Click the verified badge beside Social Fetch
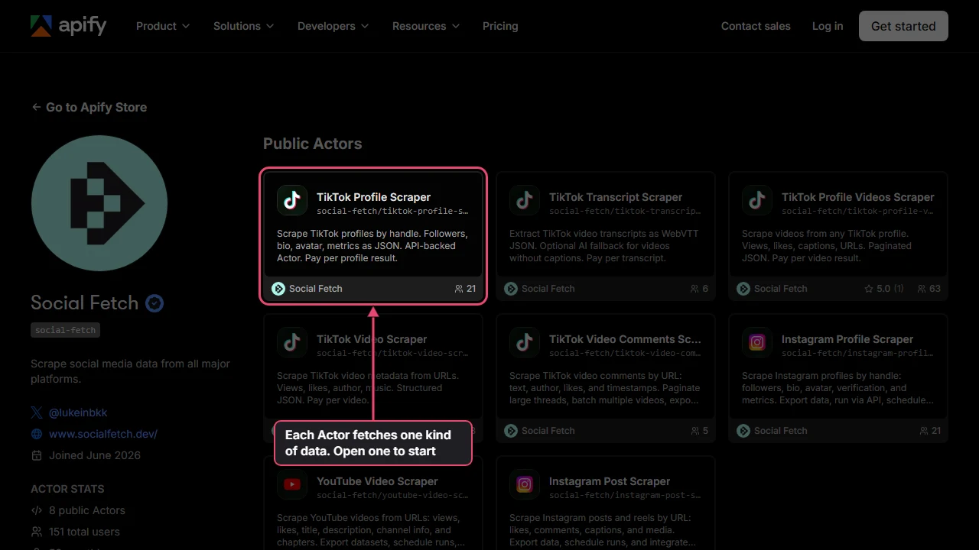 pyautogui.click(x=154, y=303)
